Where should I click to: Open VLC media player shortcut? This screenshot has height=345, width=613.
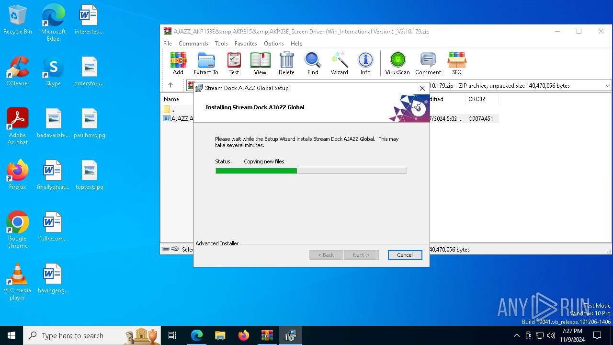[18, 282]
